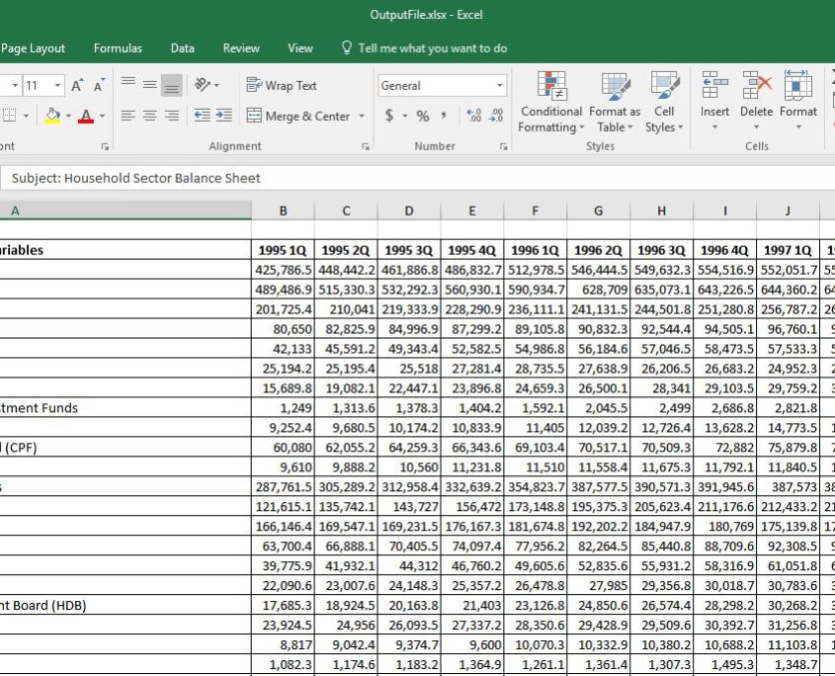Click the Orientation text rotation icon
Viewport: 835px width, 676px height.
(203, 86)
